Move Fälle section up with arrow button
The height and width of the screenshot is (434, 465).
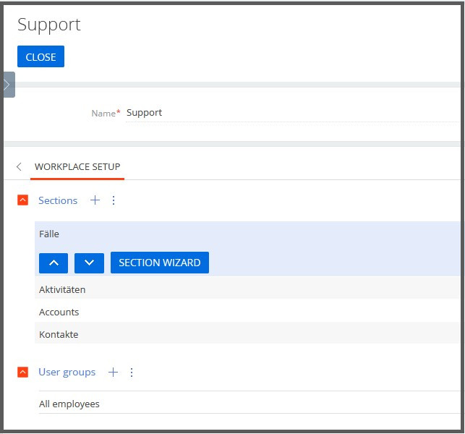click(x=54, y=263)
